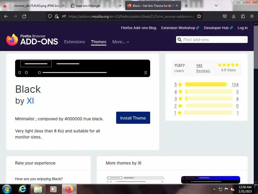Screen dimensions: 258x194
Task: Open a new tab with the plus icon
Action: pos(186,6)
